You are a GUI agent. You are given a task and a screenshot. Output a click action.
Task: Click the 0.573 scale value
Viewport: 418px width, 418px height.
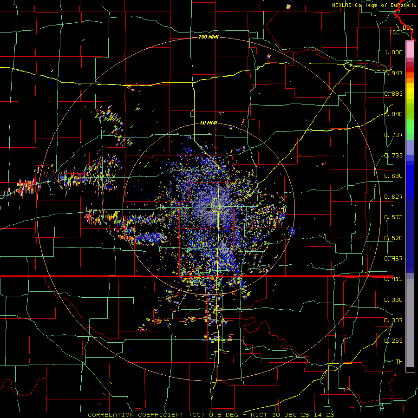pos(393,217)
